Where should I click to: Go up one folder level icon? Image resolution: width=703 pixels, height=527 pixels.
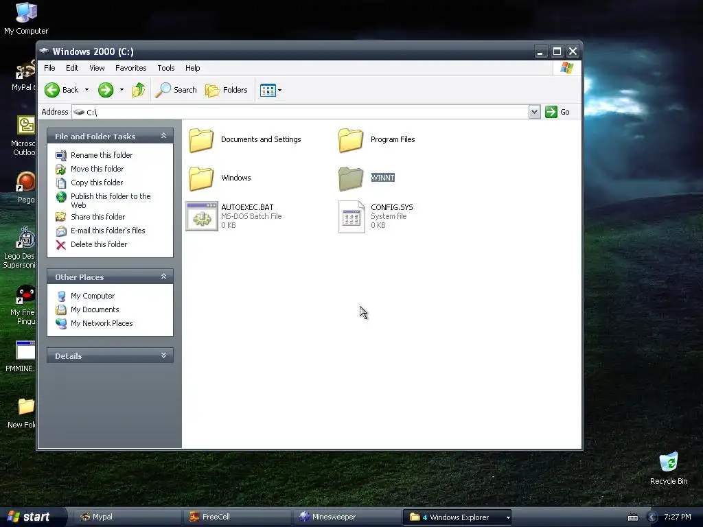(x=139, y=90)
